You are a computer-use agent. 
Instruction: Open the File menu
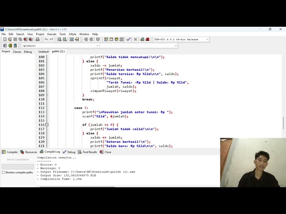coord(4,34)
